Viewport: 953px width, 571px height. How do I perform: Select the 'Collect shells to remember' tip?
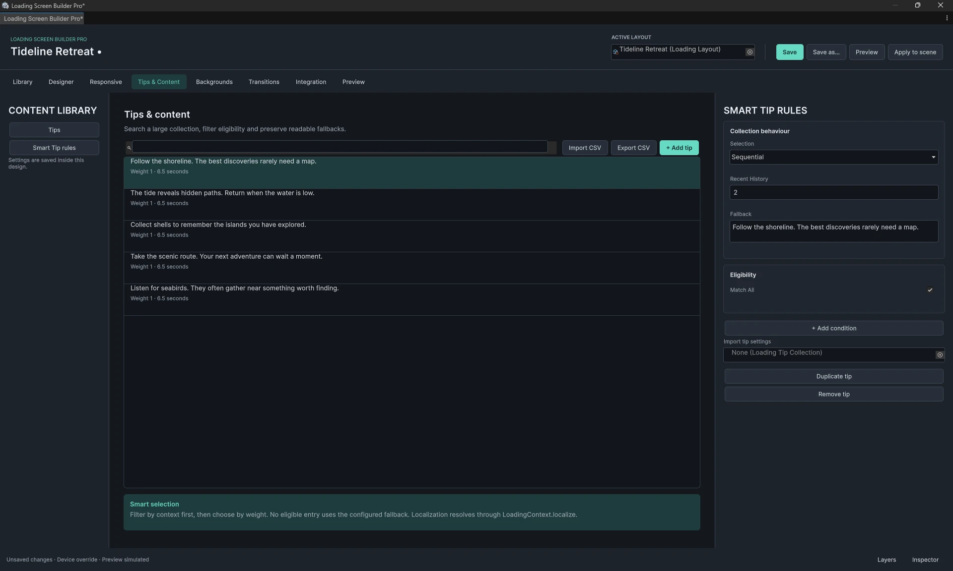[412, 236]
